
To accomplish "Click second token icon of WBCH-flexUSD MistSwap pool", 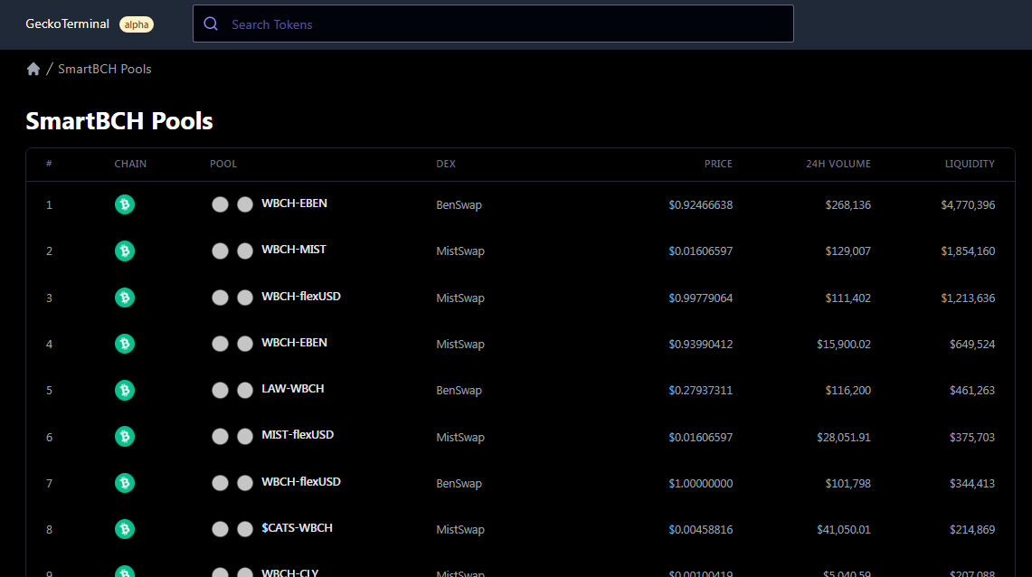I will click(x=245, y=298).
